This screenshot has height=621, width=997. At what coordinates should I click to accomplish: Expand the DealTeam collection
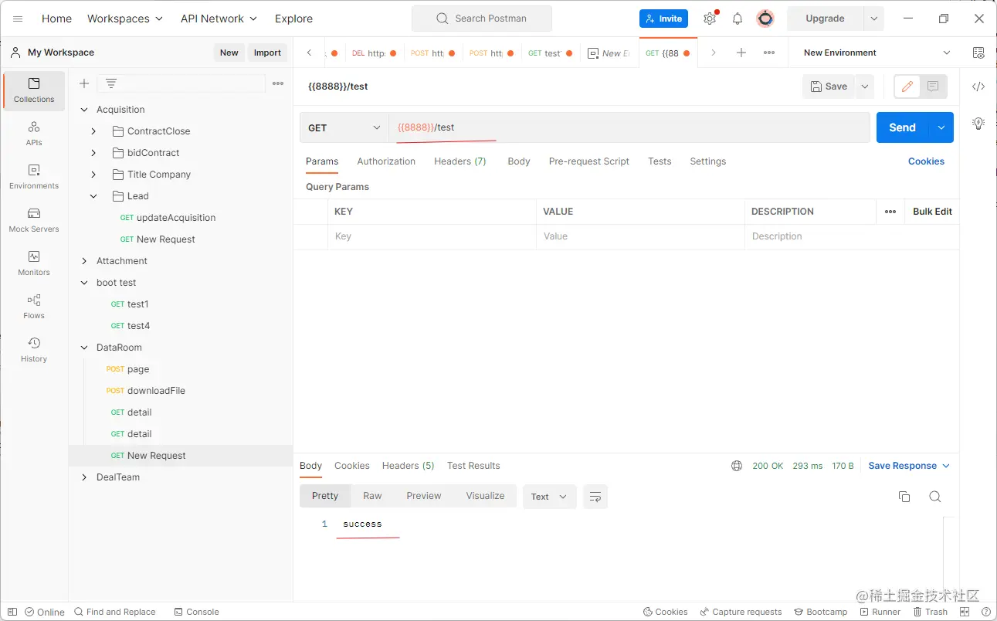84,477
